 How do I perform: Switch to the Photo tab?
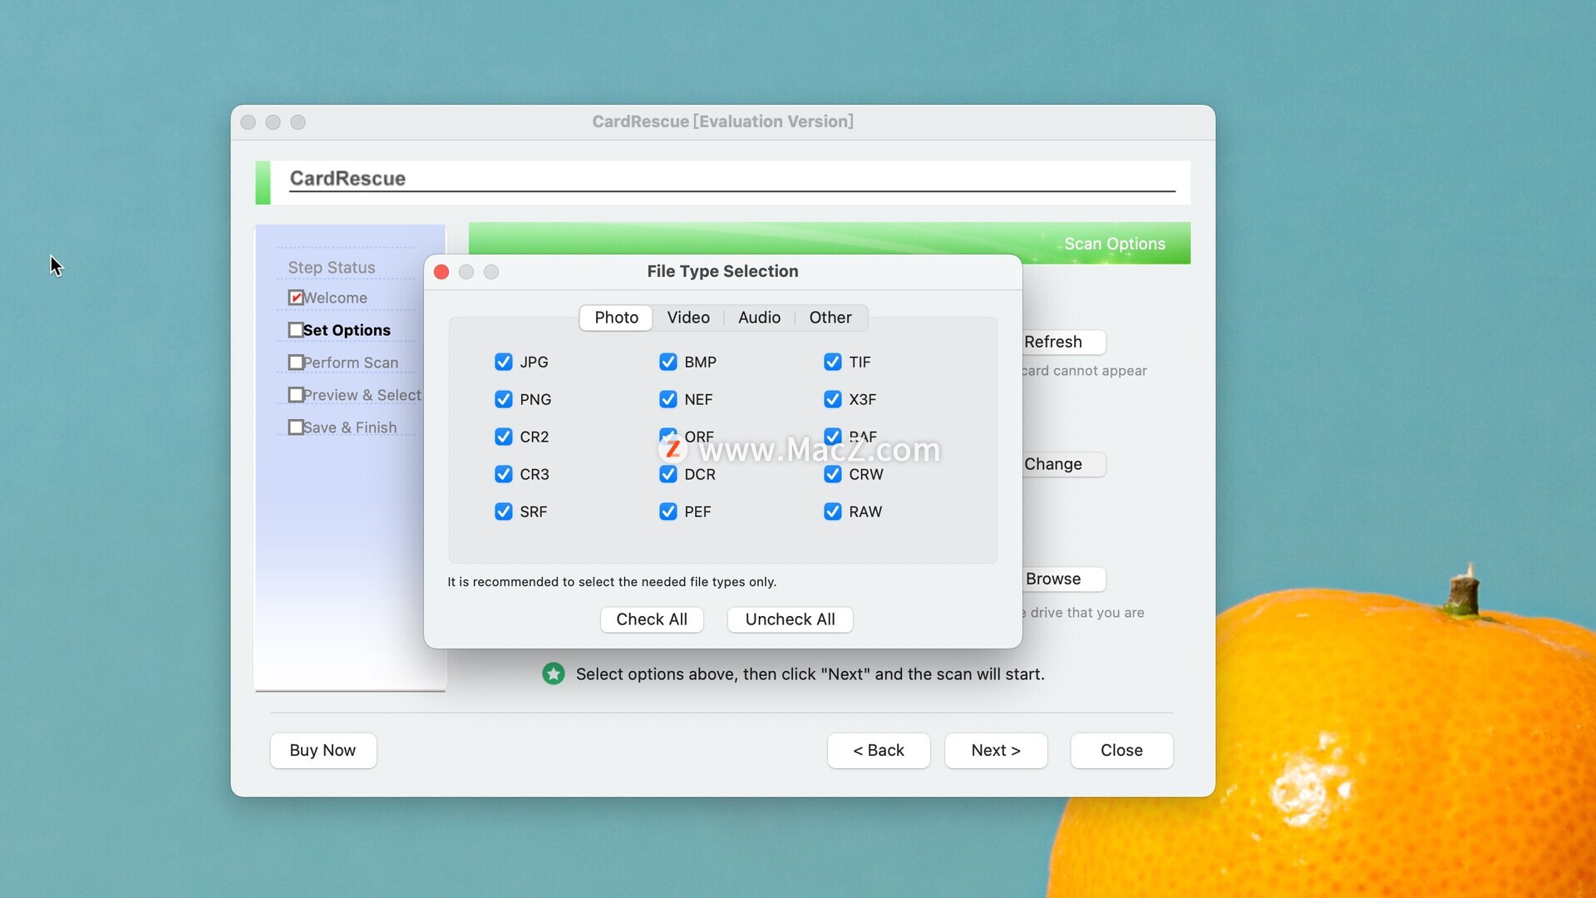(x=616, y=318)
